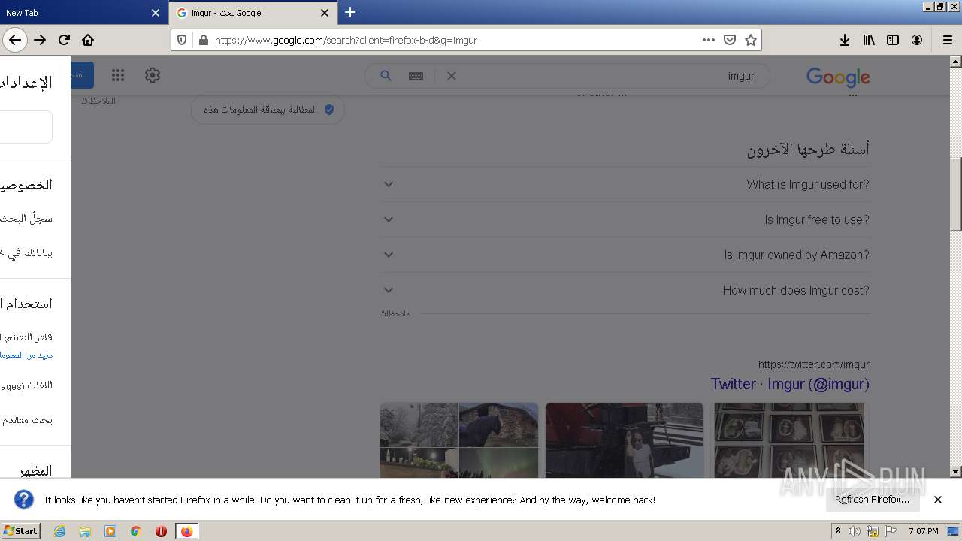Expand "What is Imgur used for?"
The image size is (962, 541).
point(625,184)
